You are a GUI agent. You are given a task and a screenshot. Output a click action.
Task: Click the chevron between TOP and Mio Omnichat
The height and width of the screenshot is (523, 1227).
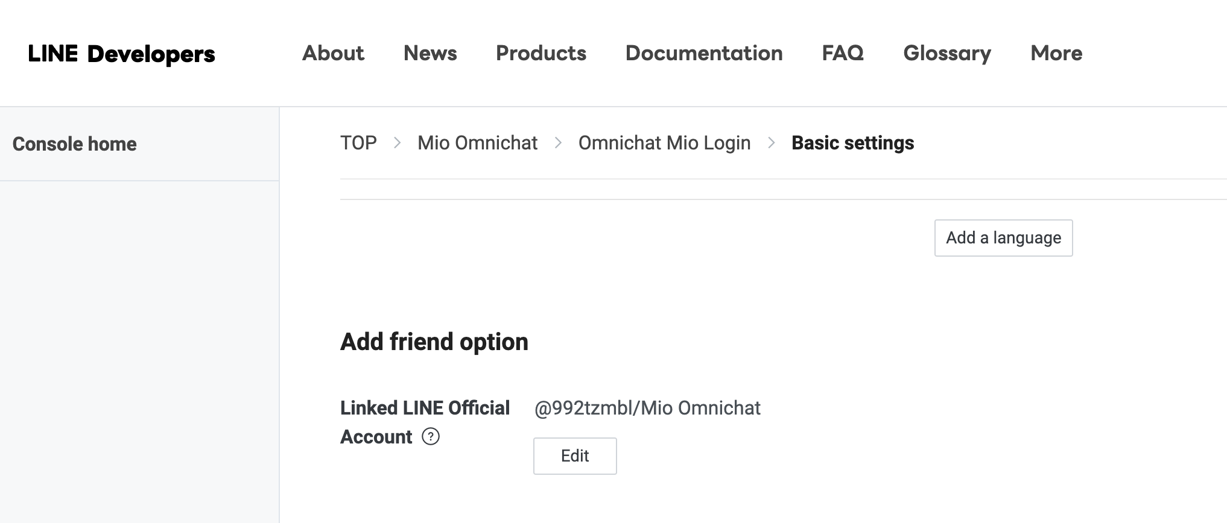pyautogui.click(x=397, y=143)
